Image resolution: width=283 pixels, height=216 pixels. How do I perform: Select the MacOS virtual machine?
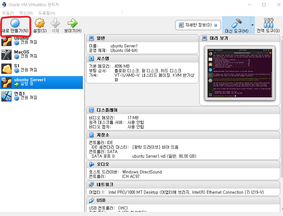42,55
